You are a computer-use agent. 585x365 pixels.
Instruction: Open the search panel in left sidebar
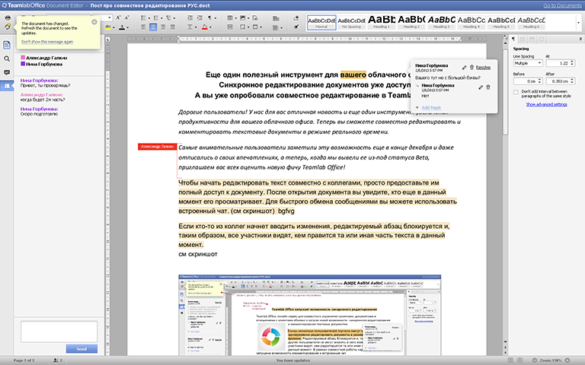[7, 59]
